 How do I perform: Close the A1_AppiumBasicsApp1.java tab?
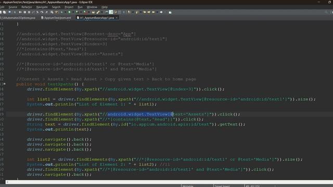pos(117,18)
